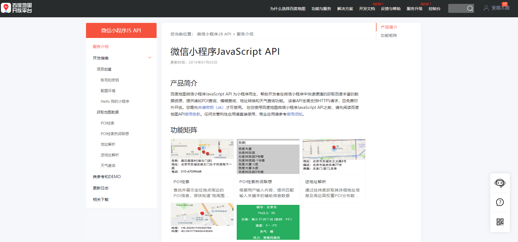Viewport: 518px width, 242px height.
Task: Open the green weather card thumbnail
Action: 268,222
